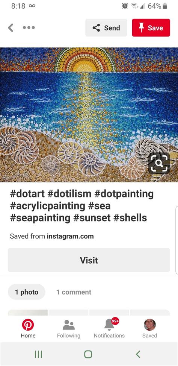Tap the visual search lens icon

[x=159, y=164]
